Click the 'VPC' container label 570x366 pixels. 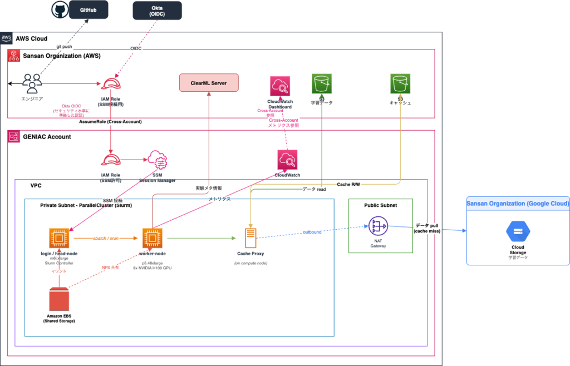click(x=36, y=186)
